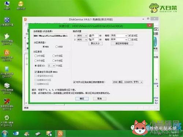The height and width of the screenshot is (137, 183).
Task: Open the Start menu orb
Action: click(x=4, y=133)
